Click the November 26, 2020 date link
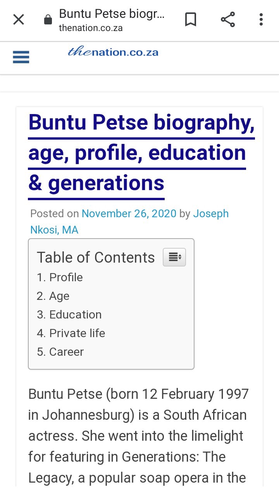279x490 pixels. (129, 214)
